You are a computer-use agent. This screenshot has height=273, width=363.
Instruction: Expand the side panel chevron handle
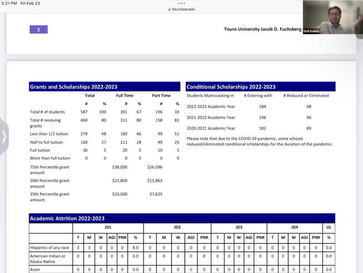[x=4, y=136]
